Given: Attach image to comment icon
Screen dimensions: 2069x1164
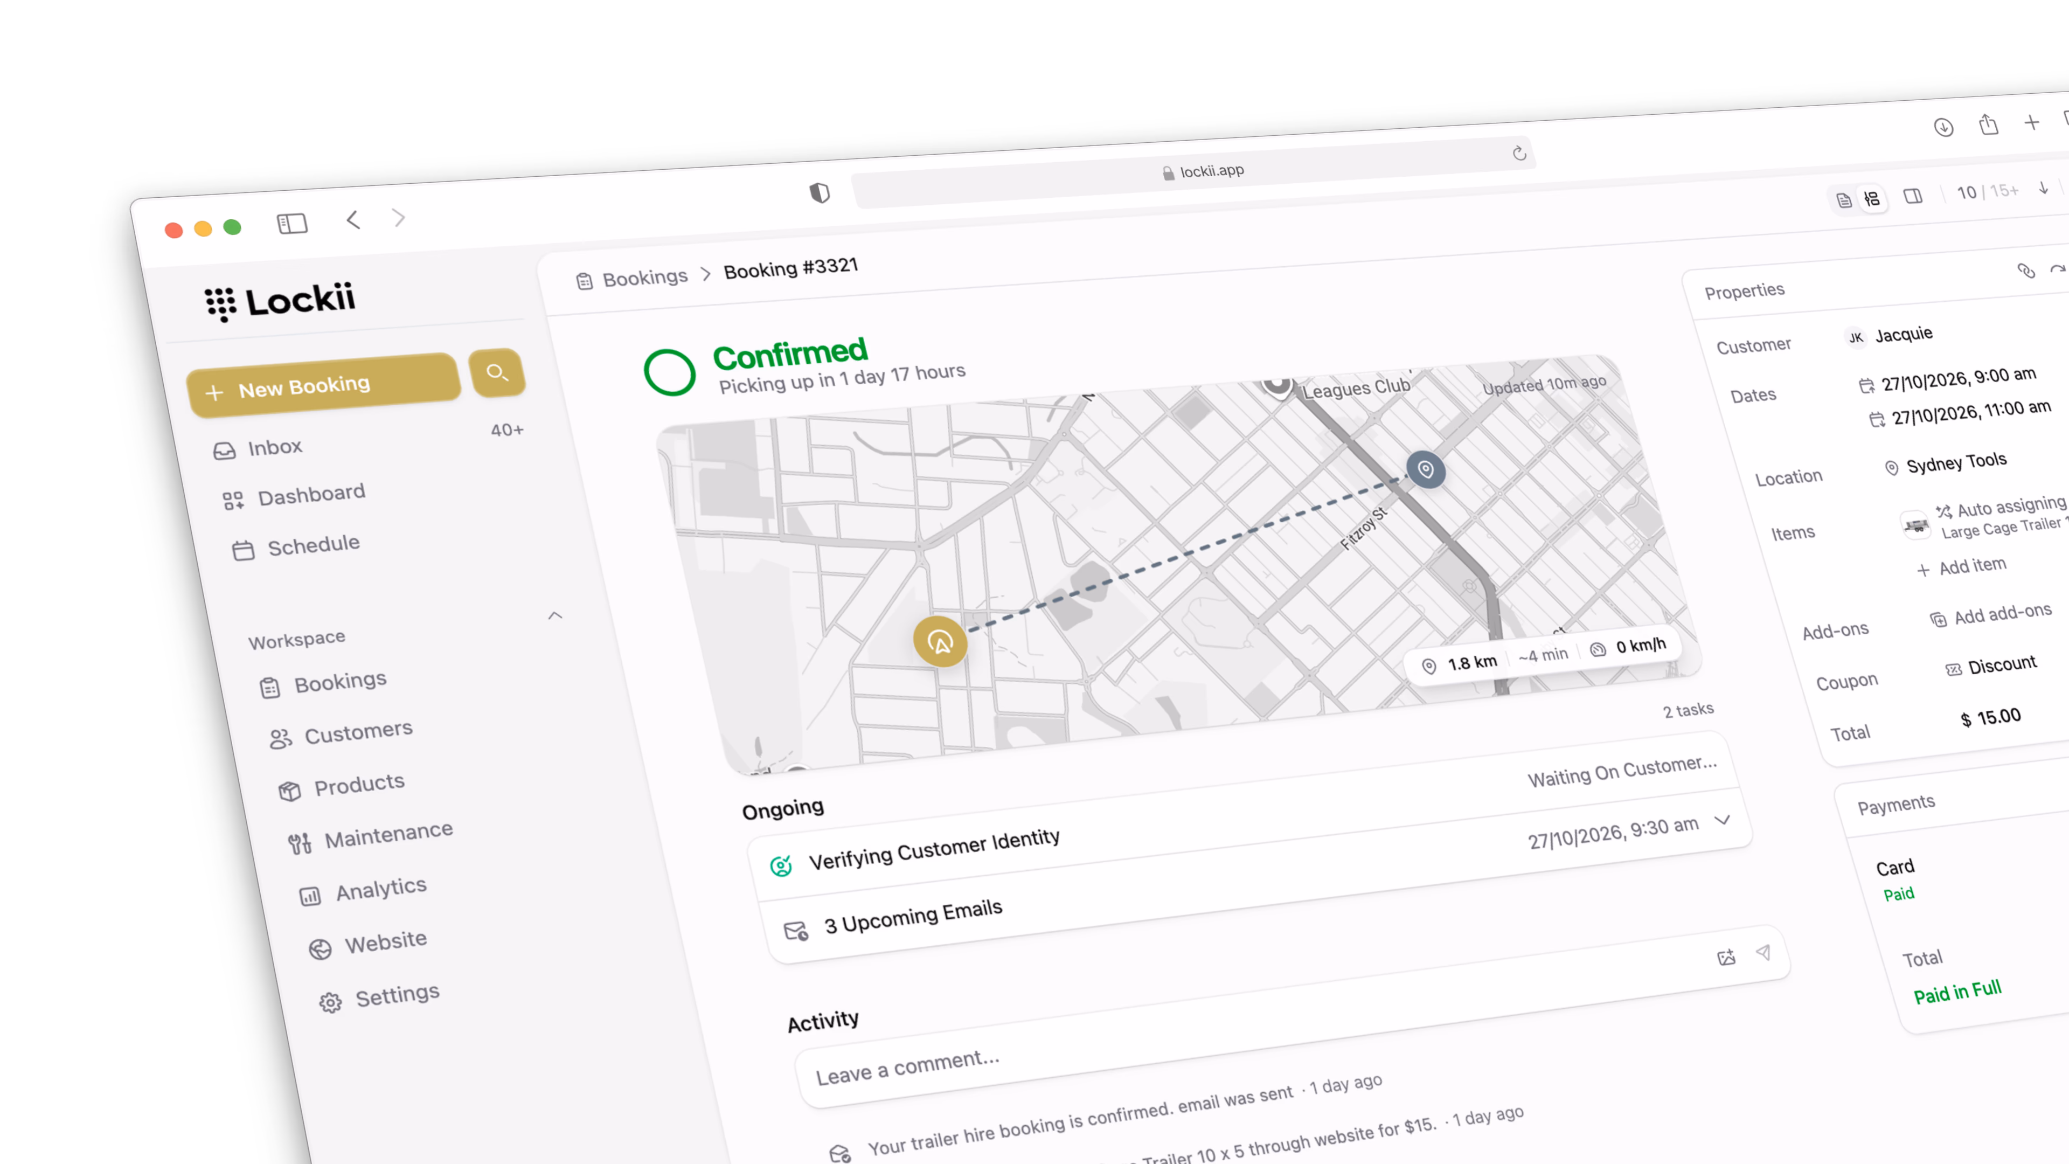Looking at the screenshot, I should click(x=1727, y=957).
